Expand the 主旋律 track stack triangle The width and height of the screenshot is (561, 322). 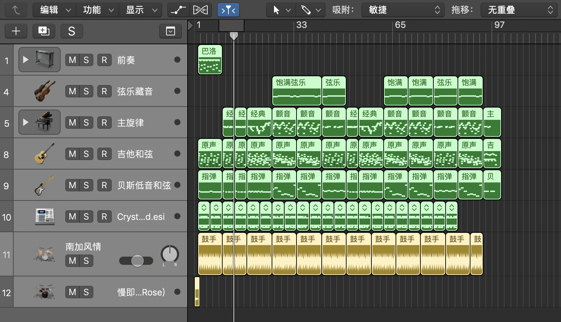[26, 122]
